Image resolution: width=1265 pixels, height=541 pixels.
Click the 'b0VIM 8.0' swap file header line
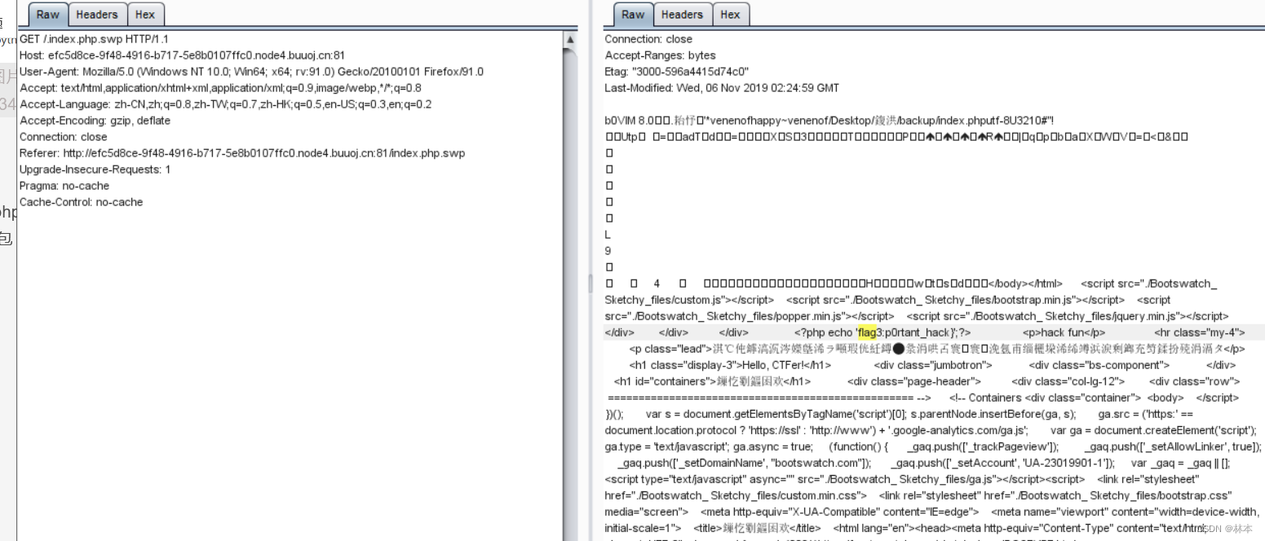click(x=829, y=121)
